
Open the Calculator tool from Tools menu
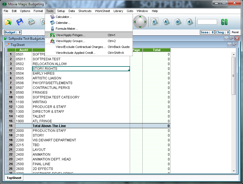tap(89, 17)
